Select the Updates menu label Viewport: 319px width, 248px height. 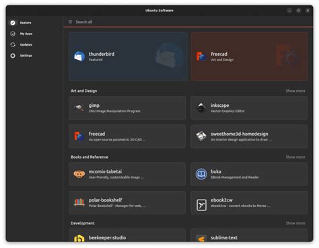pyautogui.click(x=26, y=44)
